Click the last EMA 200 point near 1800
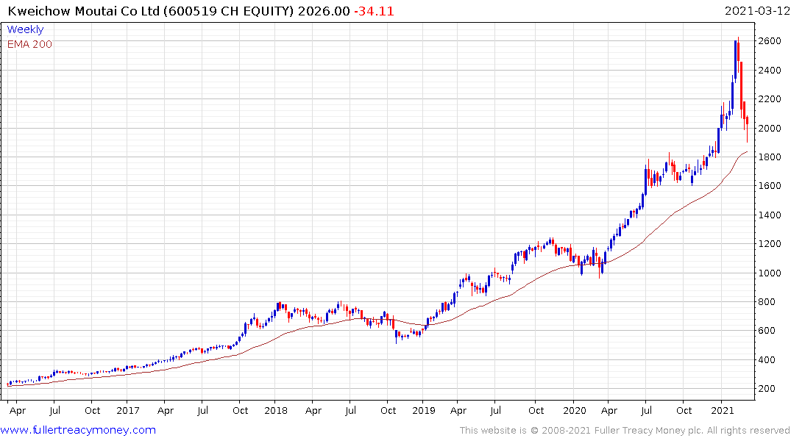 click(x=747, y=151)
